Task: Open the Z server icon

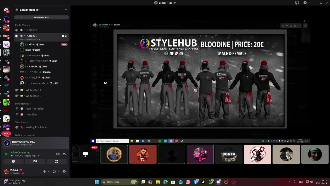Action: pos(6,119)
